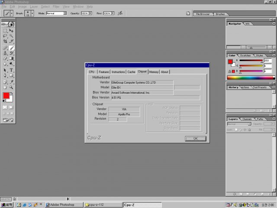Click the Start button on taskbar
The image size is (277, 208).
coord(7,205)
